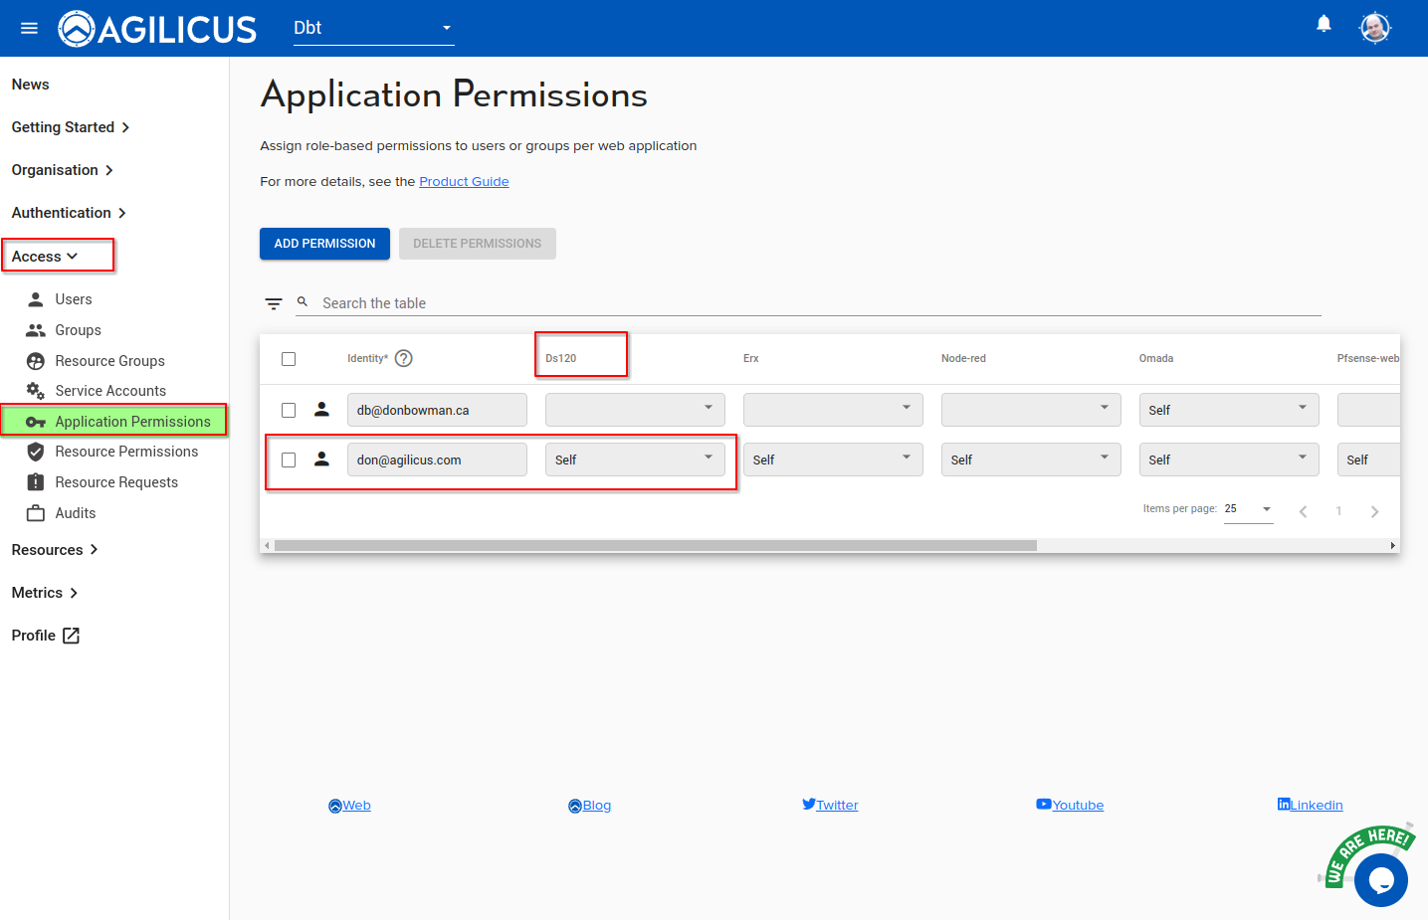
Task: Open Ds120 dropdown for don@agilicus.com
Action: (x=635, y=460)
